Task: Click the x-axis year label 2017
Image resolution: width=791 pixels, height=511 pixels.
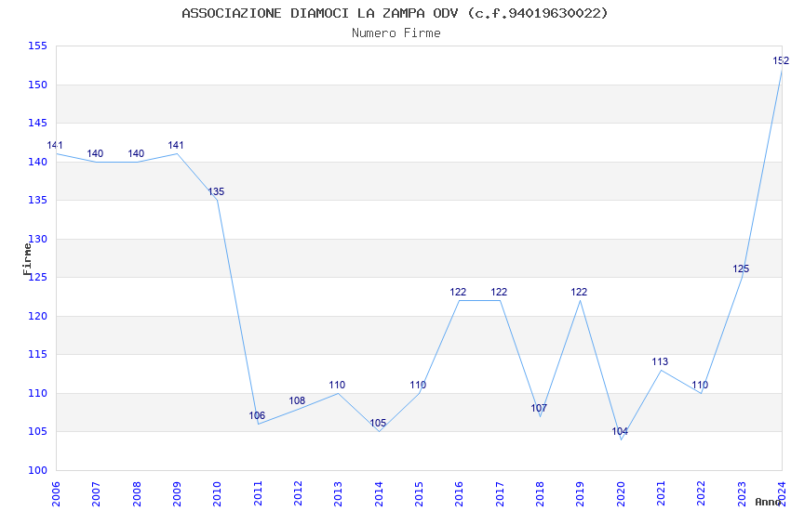Action: click(500, 494)
